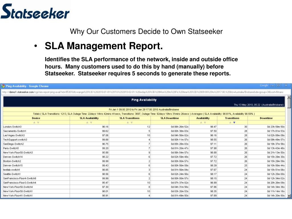Sort SLA Availability descending arrow
This screenshot has width=292, height=219.
pyautogui.click(x=91, y=123)
